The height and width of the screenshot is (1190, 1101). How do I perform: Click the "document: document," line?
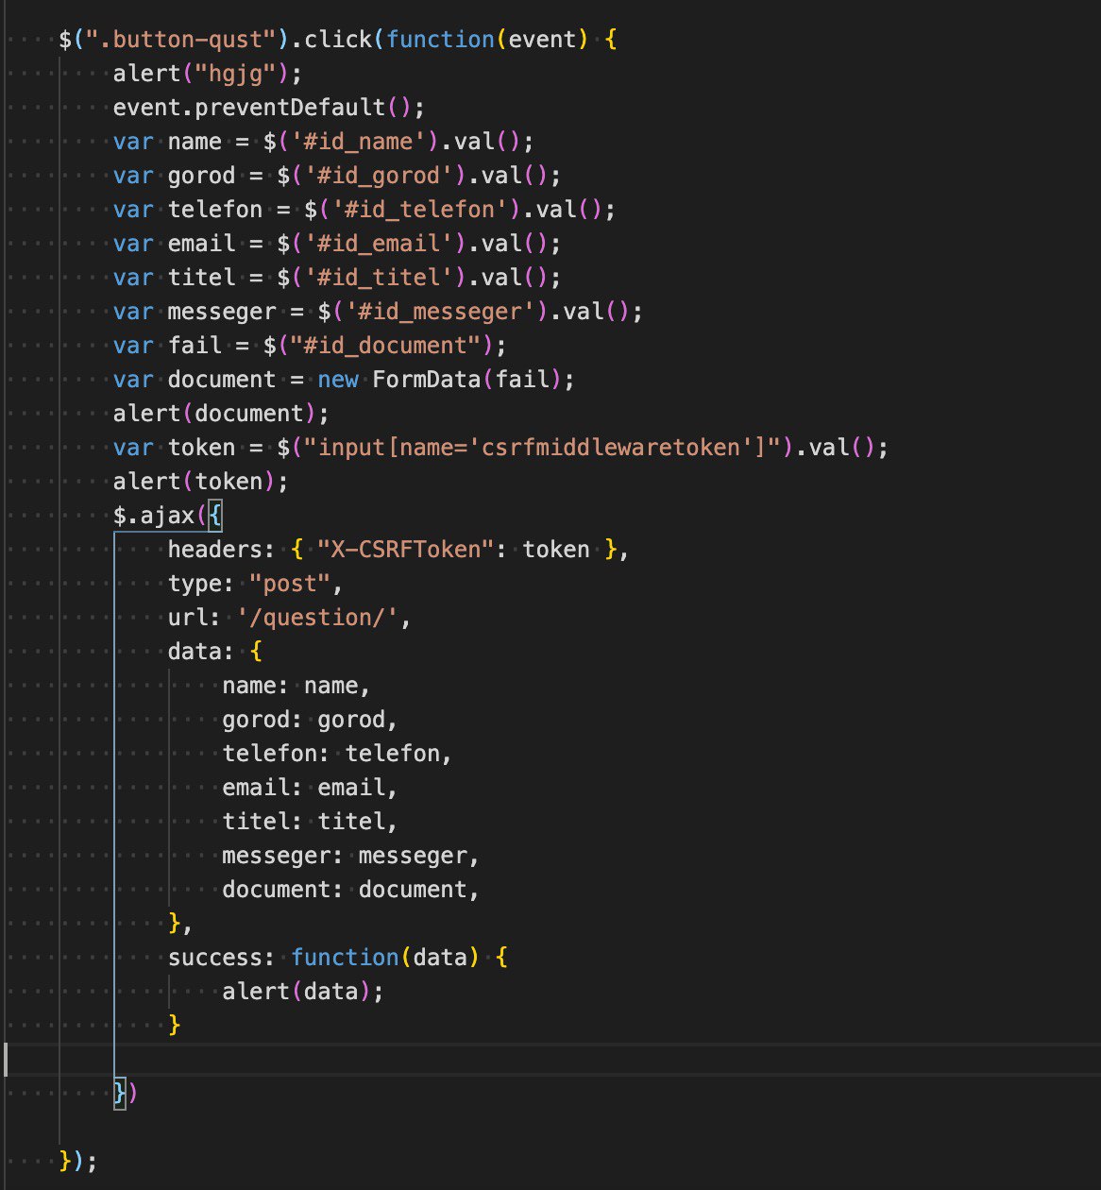[x=351, y=890]
